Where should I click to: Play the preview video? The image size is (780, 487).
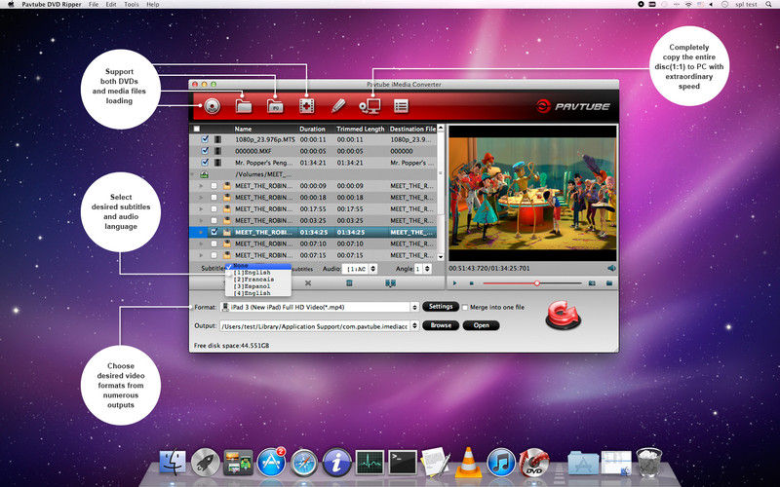[454, 283]
